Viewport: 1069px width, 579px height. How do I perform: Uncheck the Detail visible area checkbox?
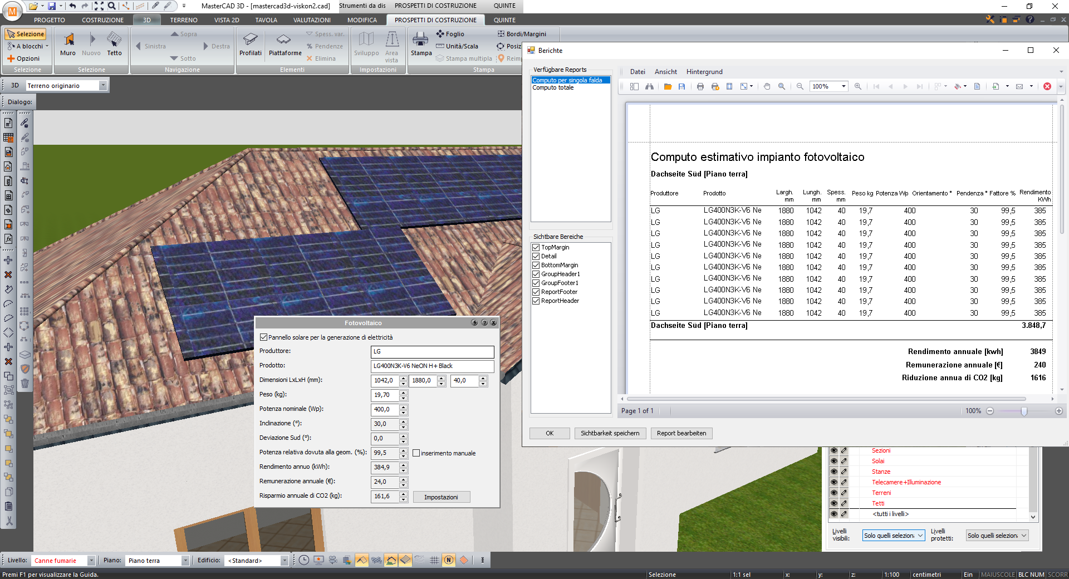536,256
